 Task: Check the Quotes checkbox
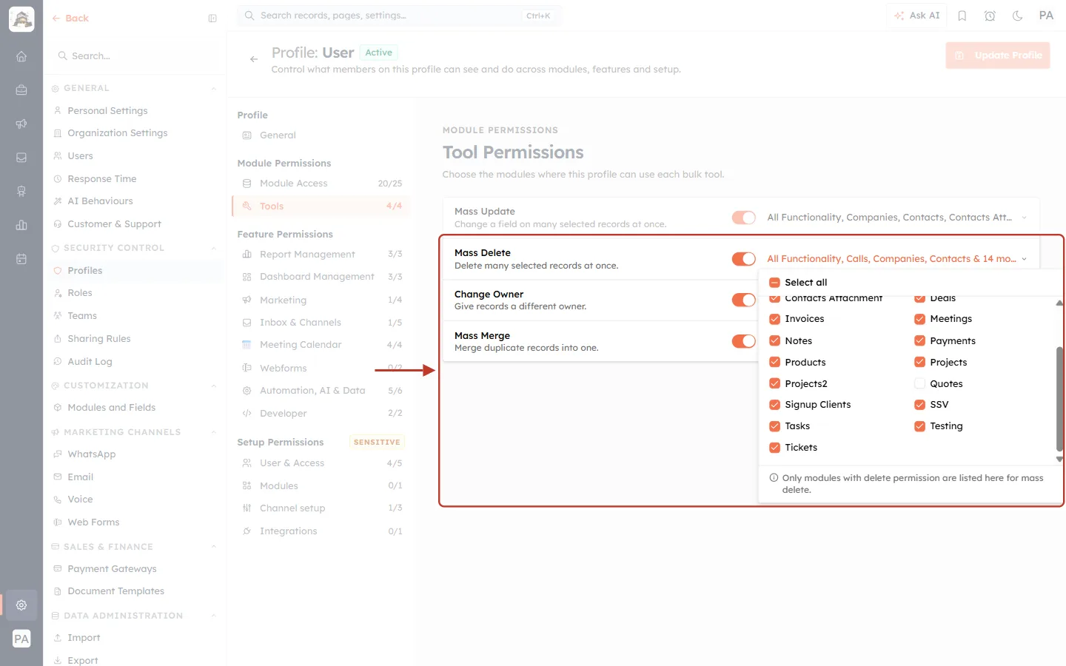[919, 383]
